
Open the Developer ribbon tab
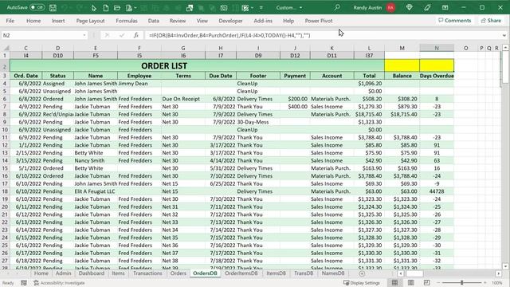tap(230, 21)
